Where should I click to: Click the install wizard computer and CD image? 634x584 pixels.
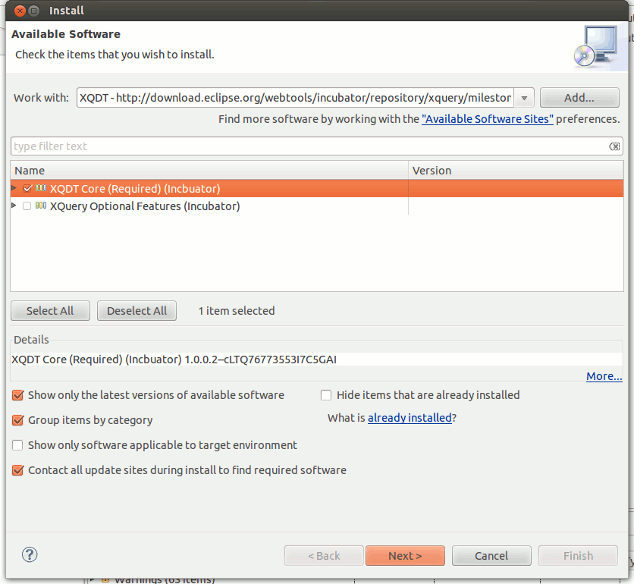click(x=595, y=46)
